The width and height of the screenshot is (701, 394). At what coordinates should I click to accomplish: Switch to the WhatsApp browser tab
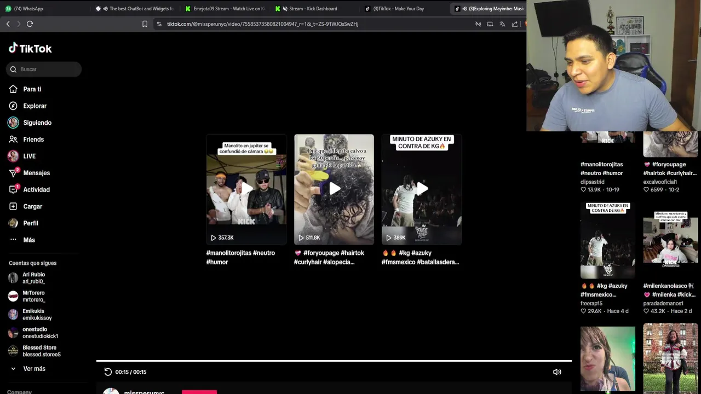coord(45,8)
